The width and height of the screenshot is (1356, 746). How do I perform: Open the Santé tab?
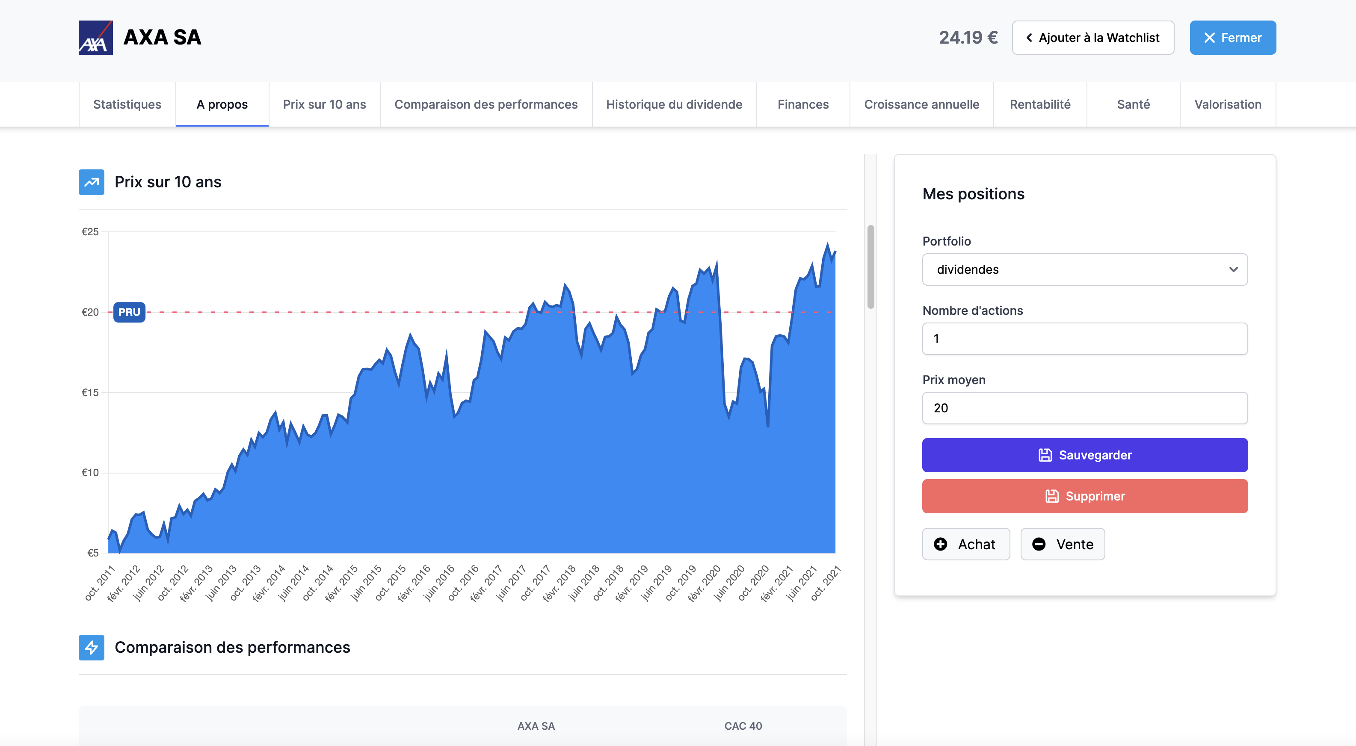coord(1133,104)
